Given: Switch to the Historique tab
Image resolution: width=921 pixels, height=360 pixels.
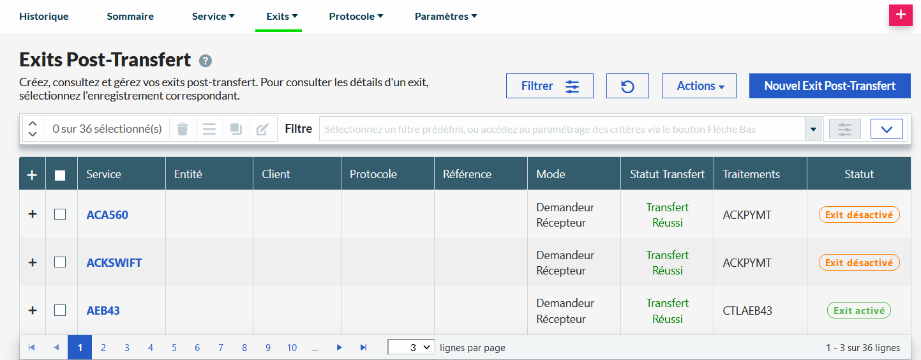Looking at the screenshot, I should coord(43,17).
